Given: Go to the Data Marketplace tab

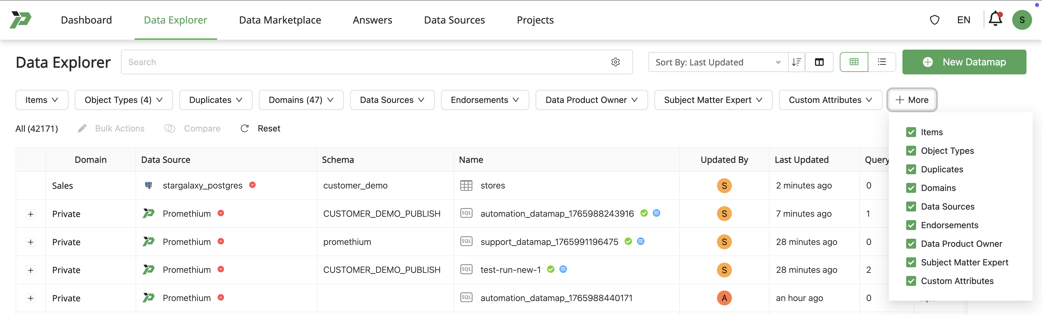Looking at the screenshot, I should [280, 20].
